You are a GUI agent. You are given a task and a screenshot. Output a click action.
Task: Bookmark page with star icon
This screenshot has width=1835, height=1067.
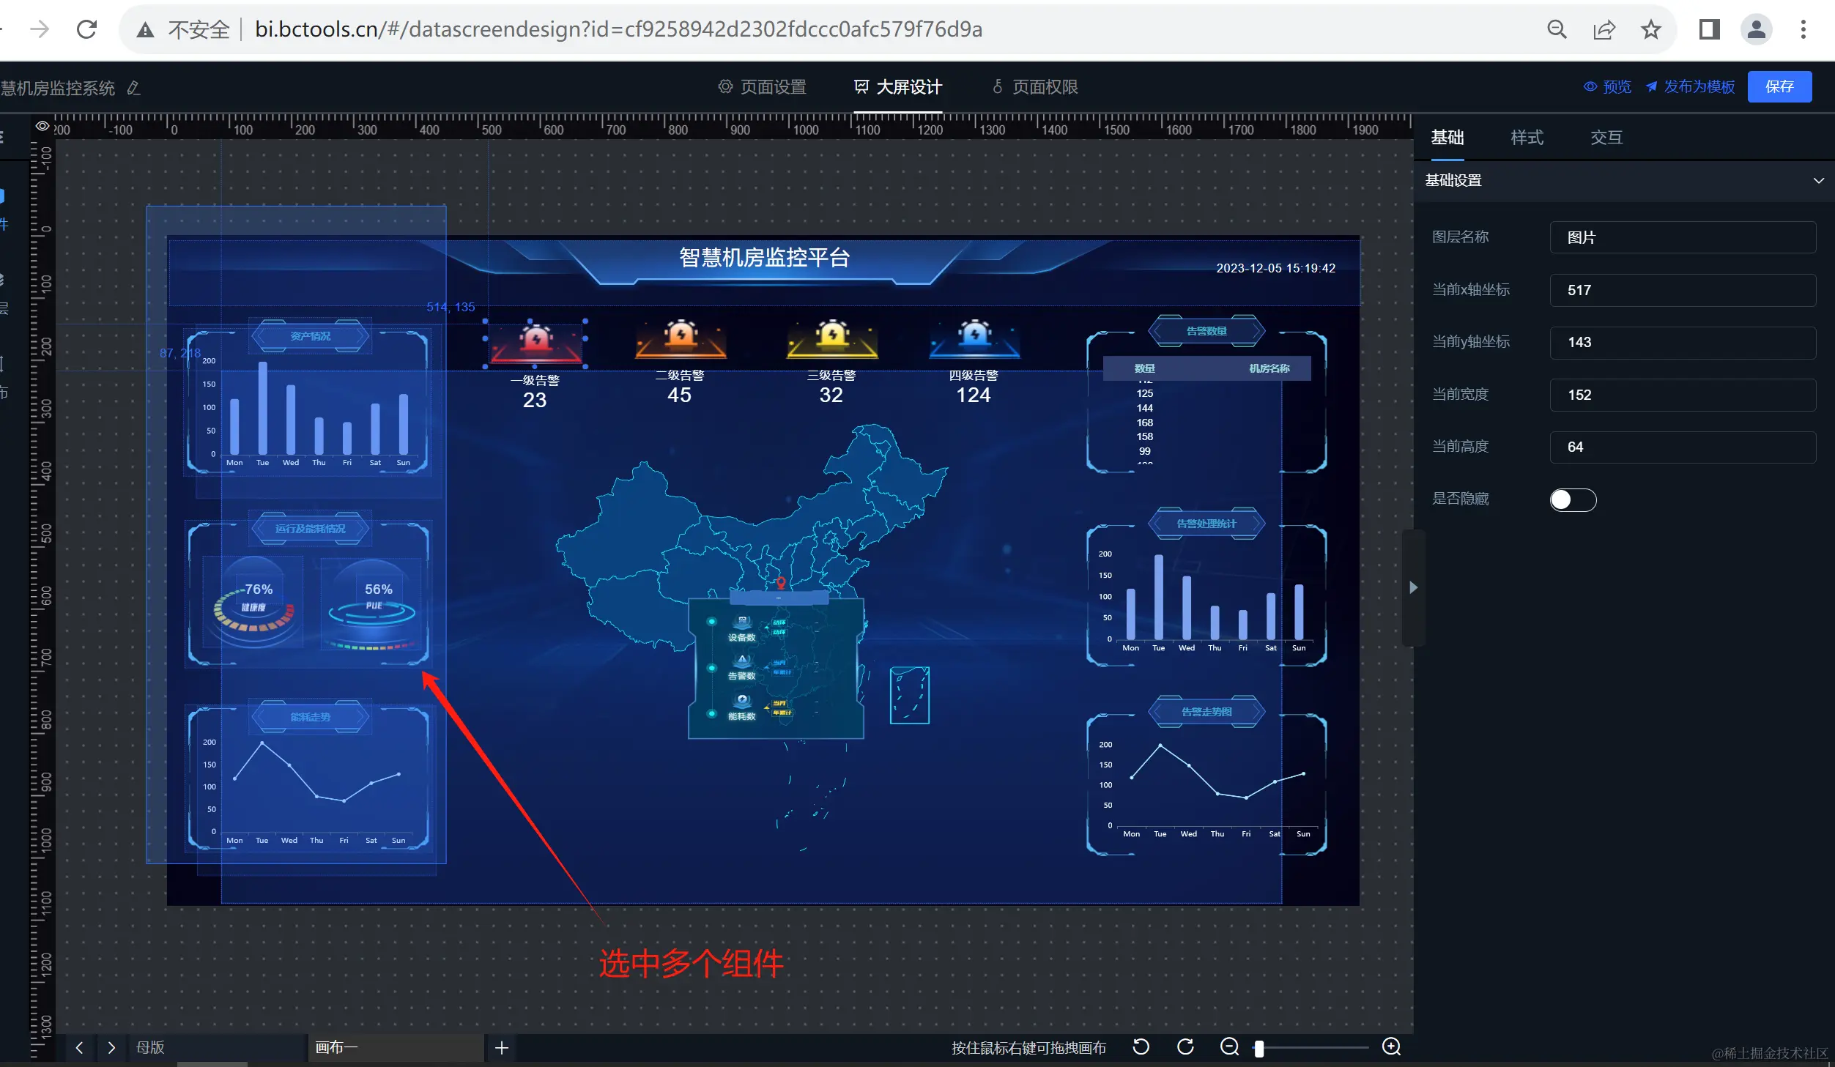(1650, 29)
